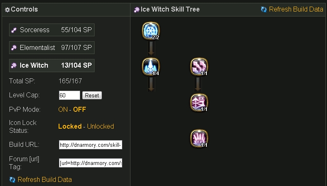Set Icon Lock Status to Locked

pyautogui.click(x=70, y=126)
